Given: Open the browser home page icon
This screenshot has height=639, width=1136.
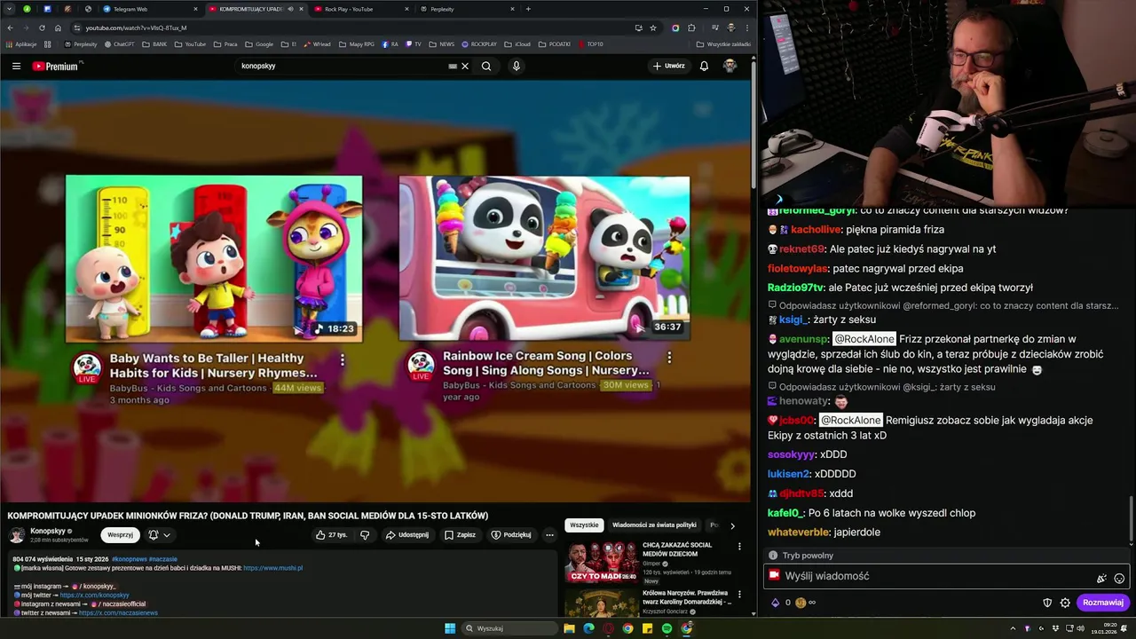Looking at the screenshot, I should coord(58,28).
